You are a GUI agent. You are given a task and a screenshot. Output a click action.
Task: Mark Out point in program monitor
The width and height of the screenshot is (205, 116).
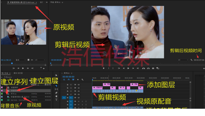tap(113, 68)
